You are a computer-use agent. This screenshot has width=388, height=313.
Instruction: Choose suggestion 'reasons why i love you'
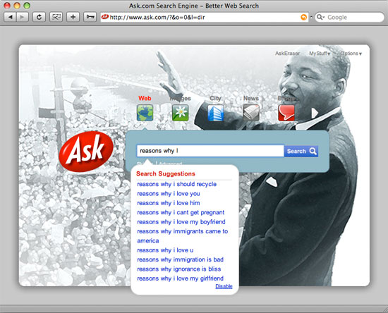coord(169,194)
